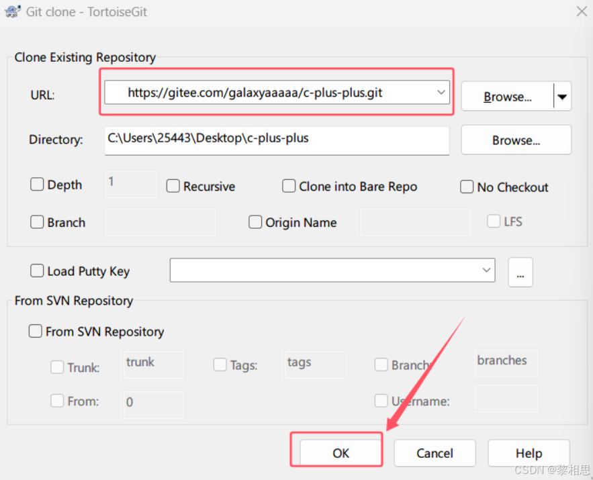Toggle the Trunk checkbox

(57, 367)
